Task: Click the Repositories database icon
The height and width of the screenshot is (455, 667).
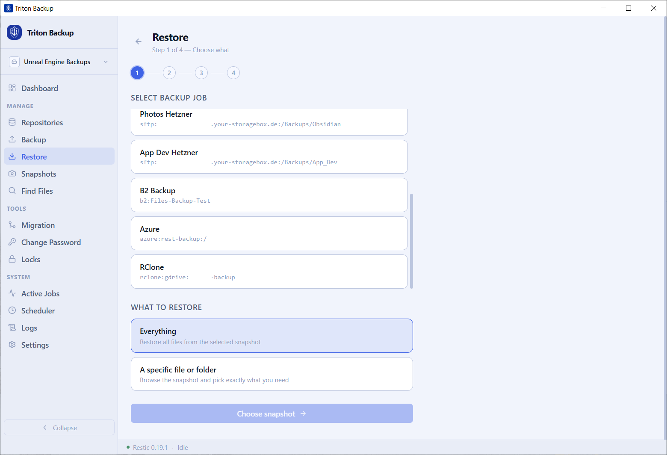Action: tap(12, 122)
